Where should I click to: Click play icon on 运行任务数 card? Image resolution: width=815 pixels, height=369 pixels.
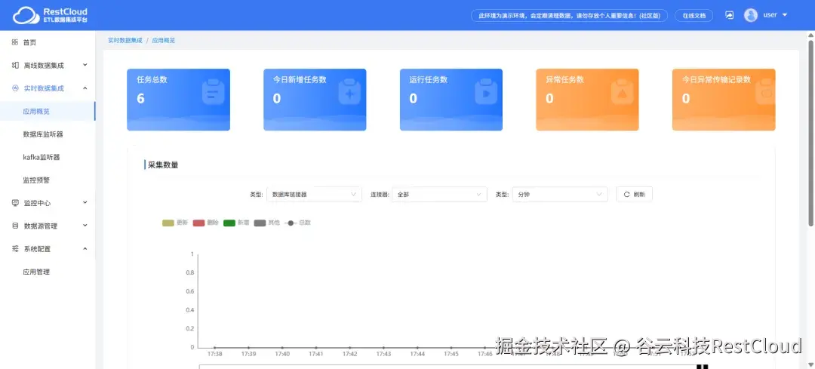point(486,92)
